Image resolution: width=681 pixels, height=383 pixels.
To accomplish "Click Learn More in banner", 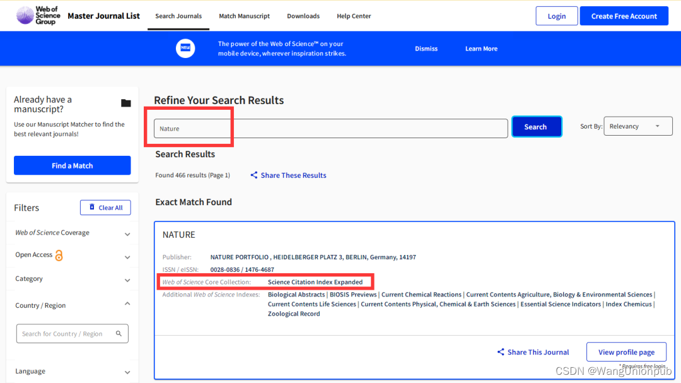I will click(x=481, y=49).
